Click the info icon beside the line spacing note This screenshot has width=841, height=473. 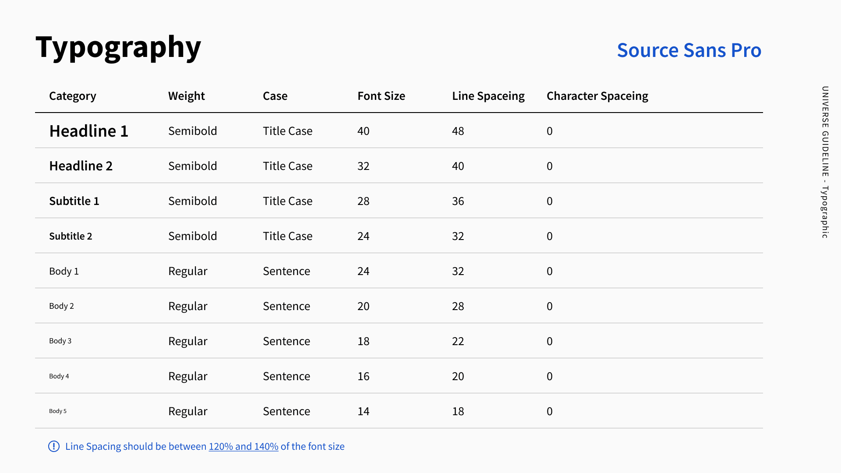[53, 446]
